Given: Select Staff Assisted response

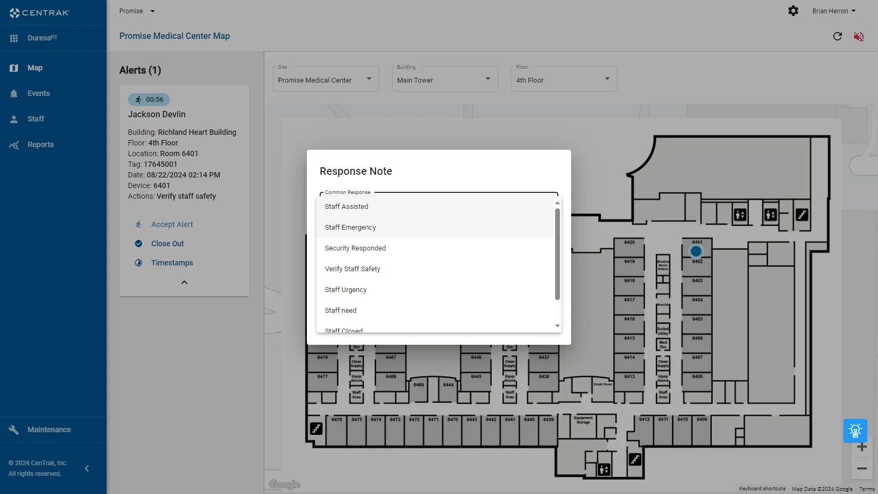Looking at the screenshot, I should click(x=435, y=207).
